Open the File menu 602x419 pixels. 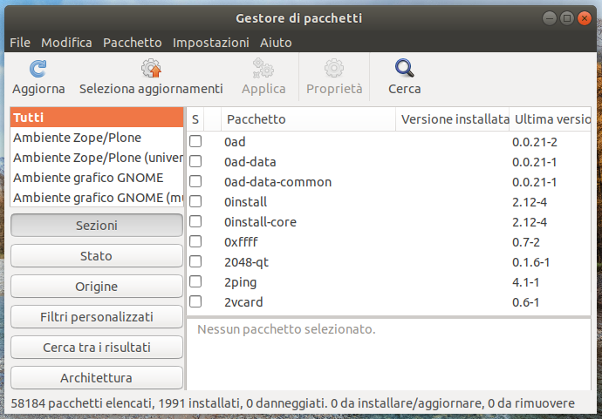pyautogui.click(x=19, y=42)
